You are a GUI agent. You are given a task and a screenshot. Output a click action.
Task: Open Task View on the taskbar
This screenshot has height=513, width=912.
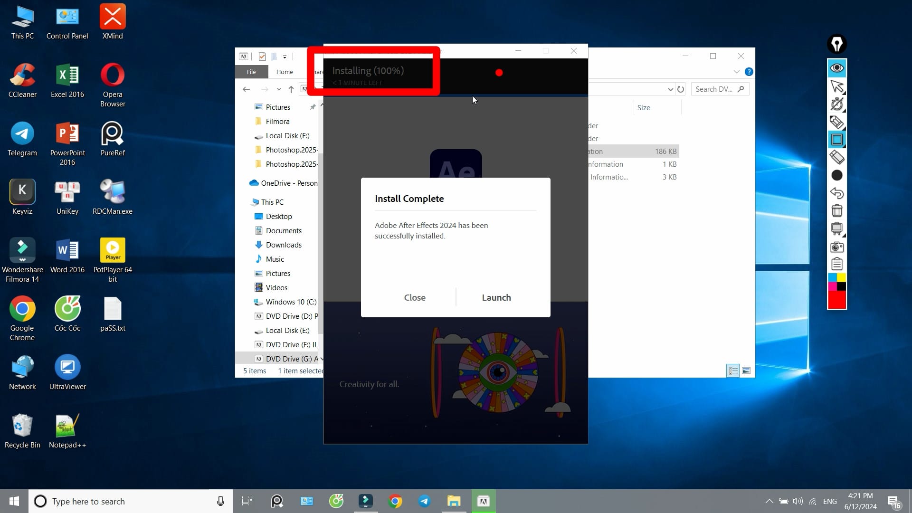click(247, 501)
